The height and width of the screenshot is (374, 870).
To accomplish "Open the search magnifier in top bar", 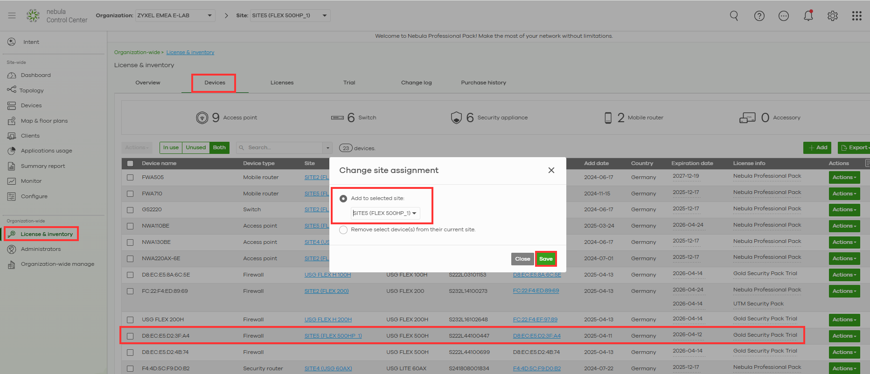I will coord(734,16).
